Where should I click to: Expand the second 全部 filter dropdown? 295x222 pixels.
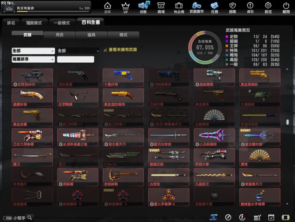click(x=78, y=51)
